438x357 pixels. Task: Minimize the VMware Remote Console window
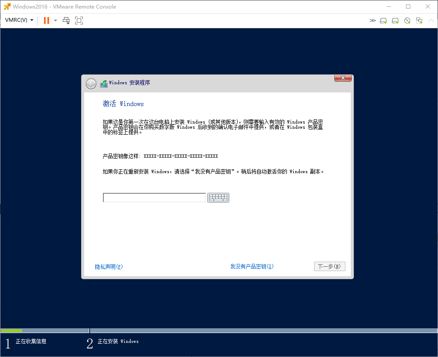click(x=388, y=6)
